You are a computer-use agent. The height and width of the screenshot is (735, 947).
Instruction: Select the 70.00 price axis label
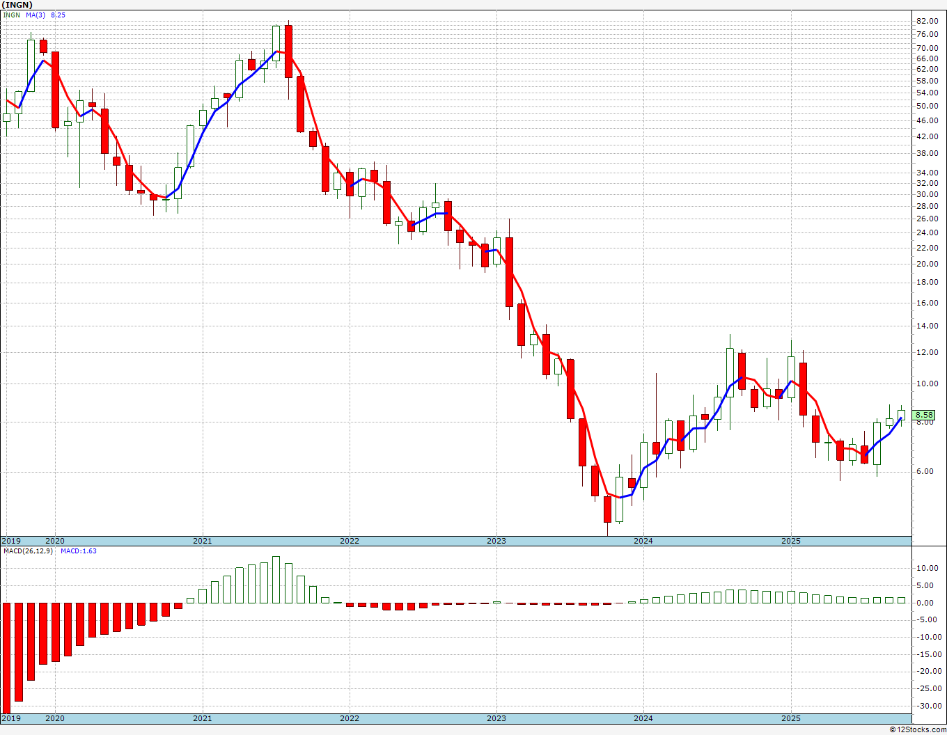(x=927, y=48)
